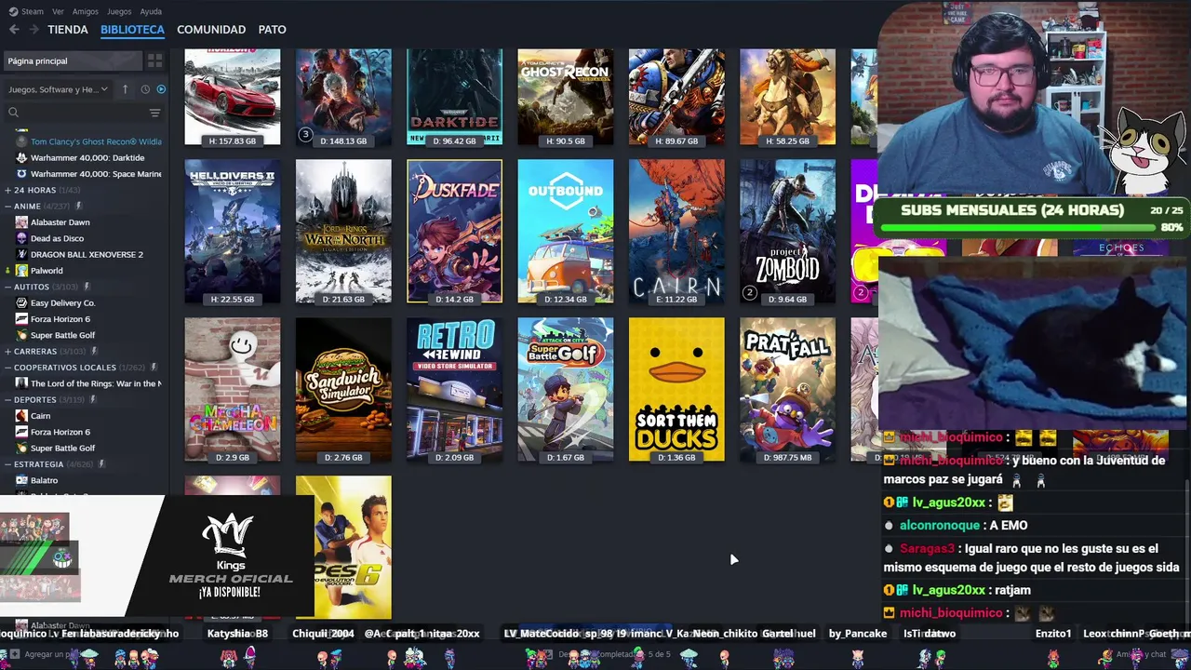Screen dimensions: 1191x670
Task: Click the Palworld sidebar icon
Action: pyautogui.click(x=21, y=271)
